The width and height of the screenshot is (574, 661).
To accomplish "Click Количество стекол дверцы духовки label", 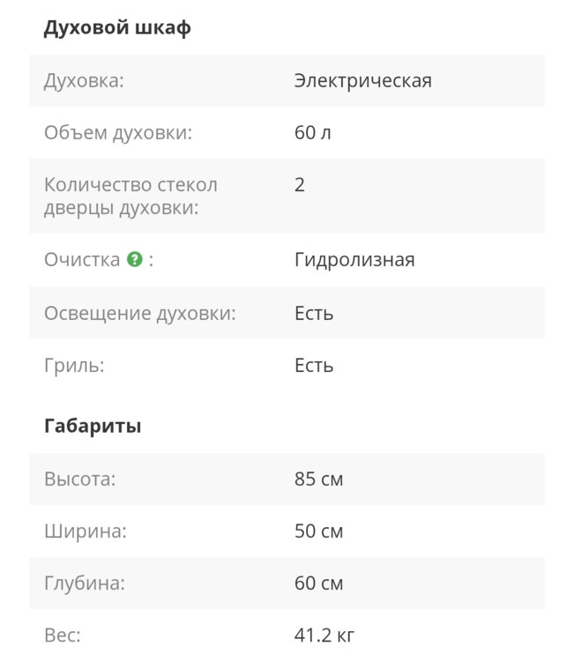I will [130, 196].
